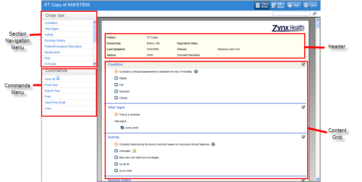Screen dimensions: 362x182
Task: Switch to View Mode
Action: click(x=262, y=5)
